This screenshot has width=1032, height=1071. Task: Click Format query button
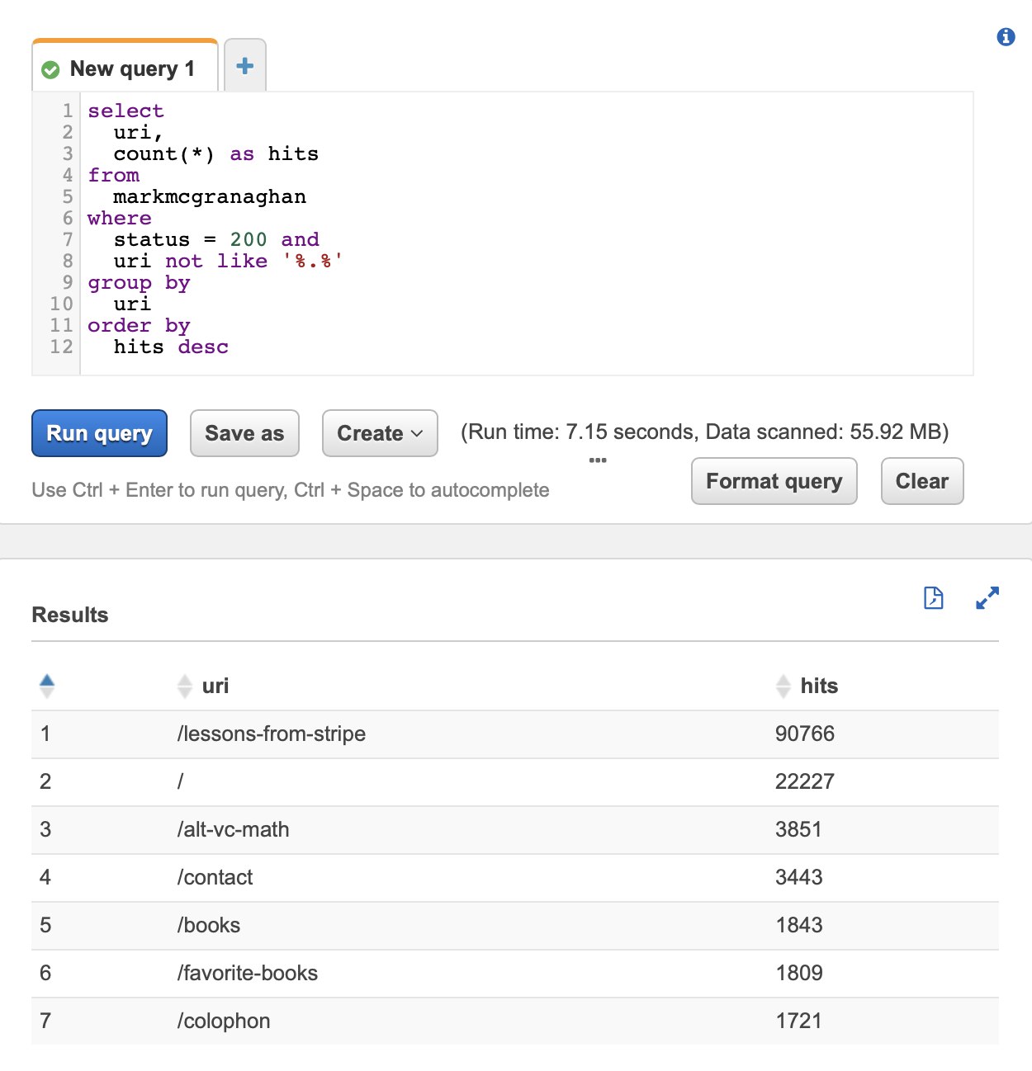tap(774, 481)
